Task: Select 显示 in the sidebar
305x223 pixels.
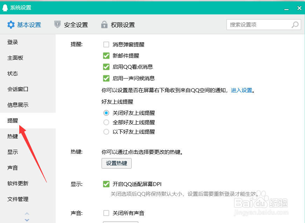Action: click(x=28, y=152)
